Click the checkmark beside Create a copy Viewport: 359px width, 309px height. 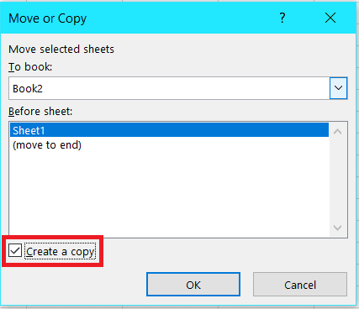point(15,250)
